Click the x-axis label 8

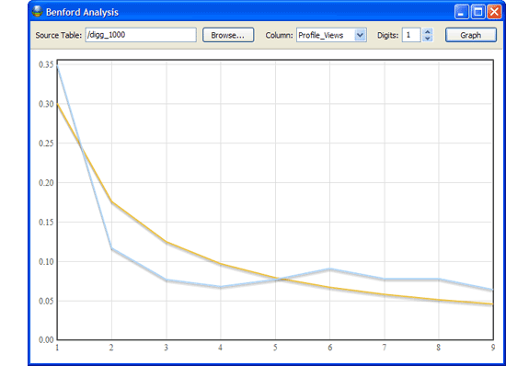point(439,348)
